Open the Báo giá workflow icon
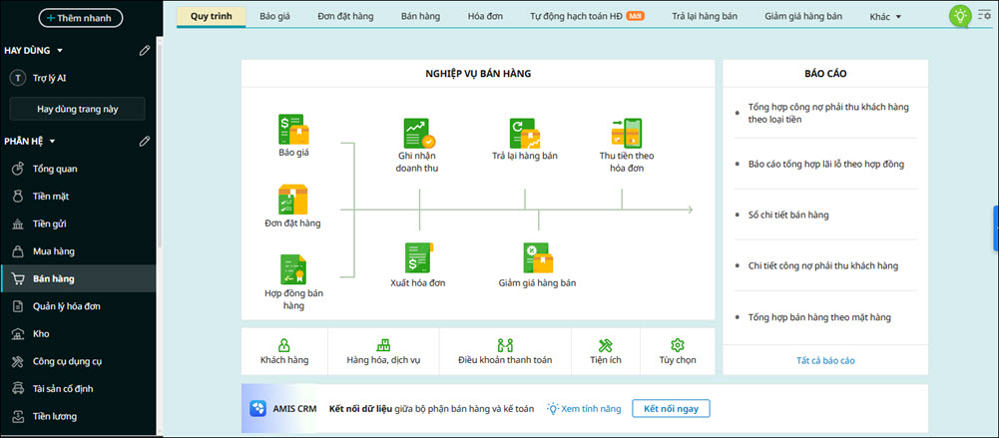This screenshot has height=438, width=999. tap(293, 130)
